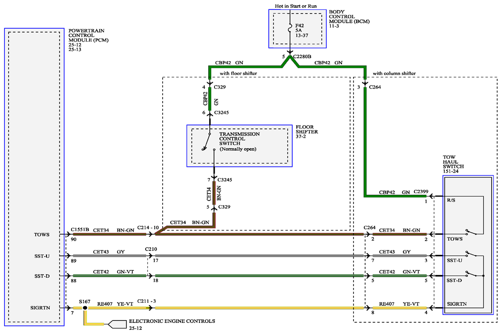Click the 'Hot in Start or Run' label

tap(295, 6)
